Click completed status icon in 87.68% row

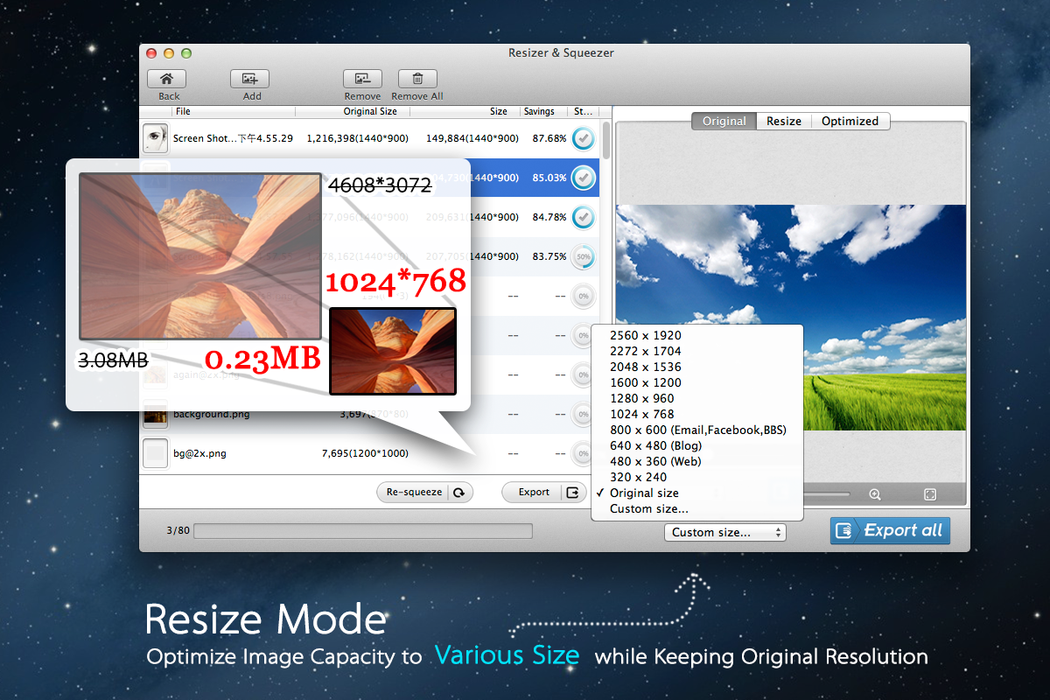(583, 138)
